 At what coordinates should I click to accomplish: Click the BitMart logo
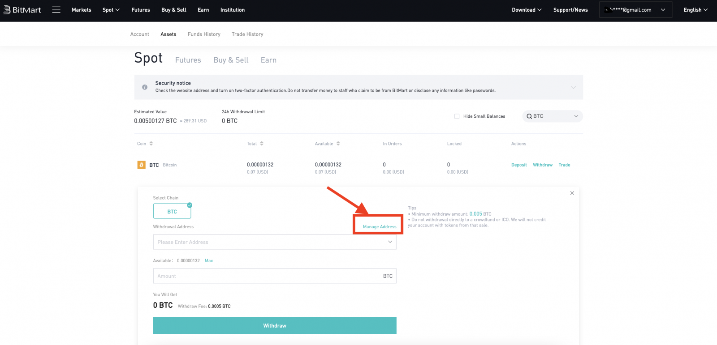coord(22,10)
